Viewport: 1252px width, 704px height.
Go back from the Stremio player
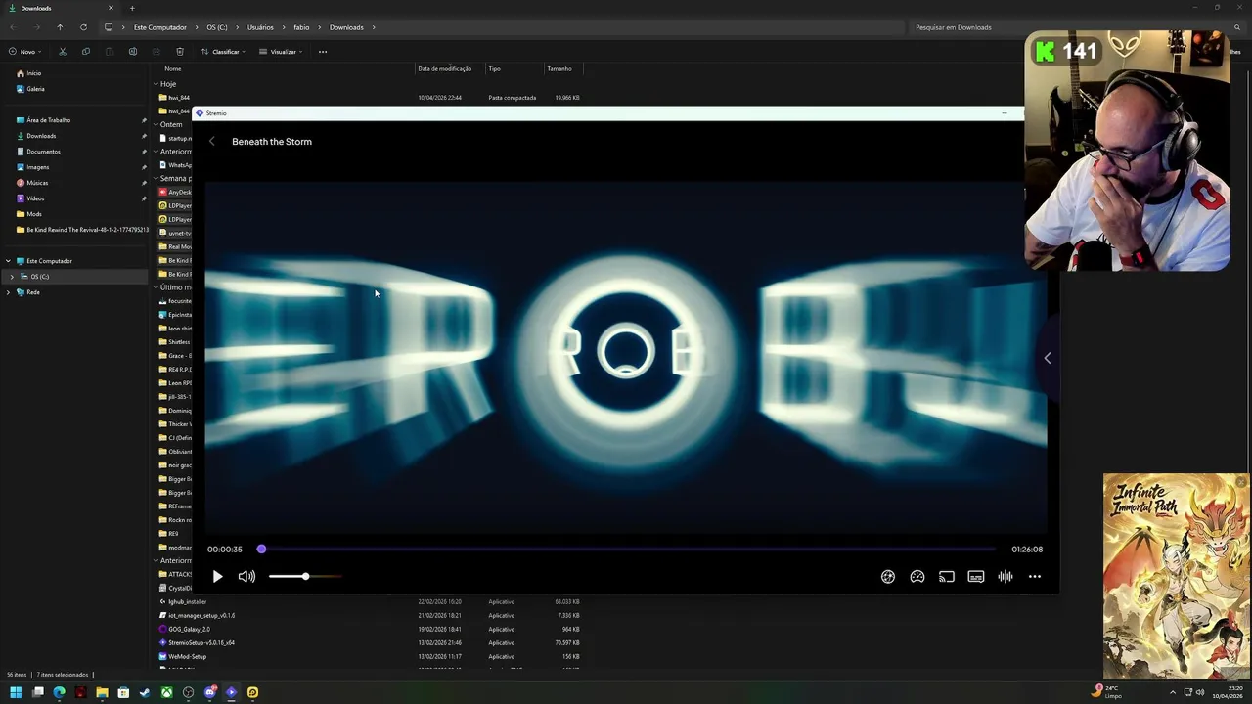[212, 142]
